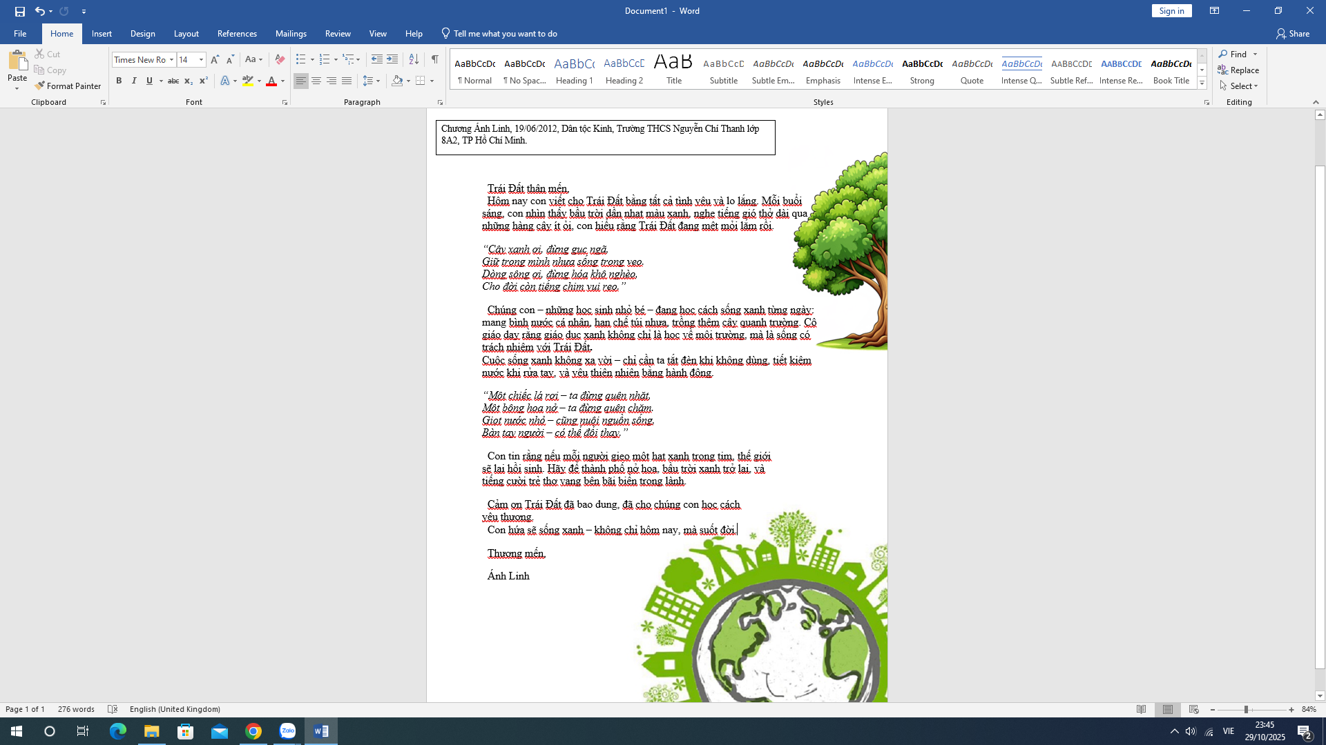This screenshot has width=1326, height=745.
Task: Toggle Italic formatting
Action: click(134, 81)
